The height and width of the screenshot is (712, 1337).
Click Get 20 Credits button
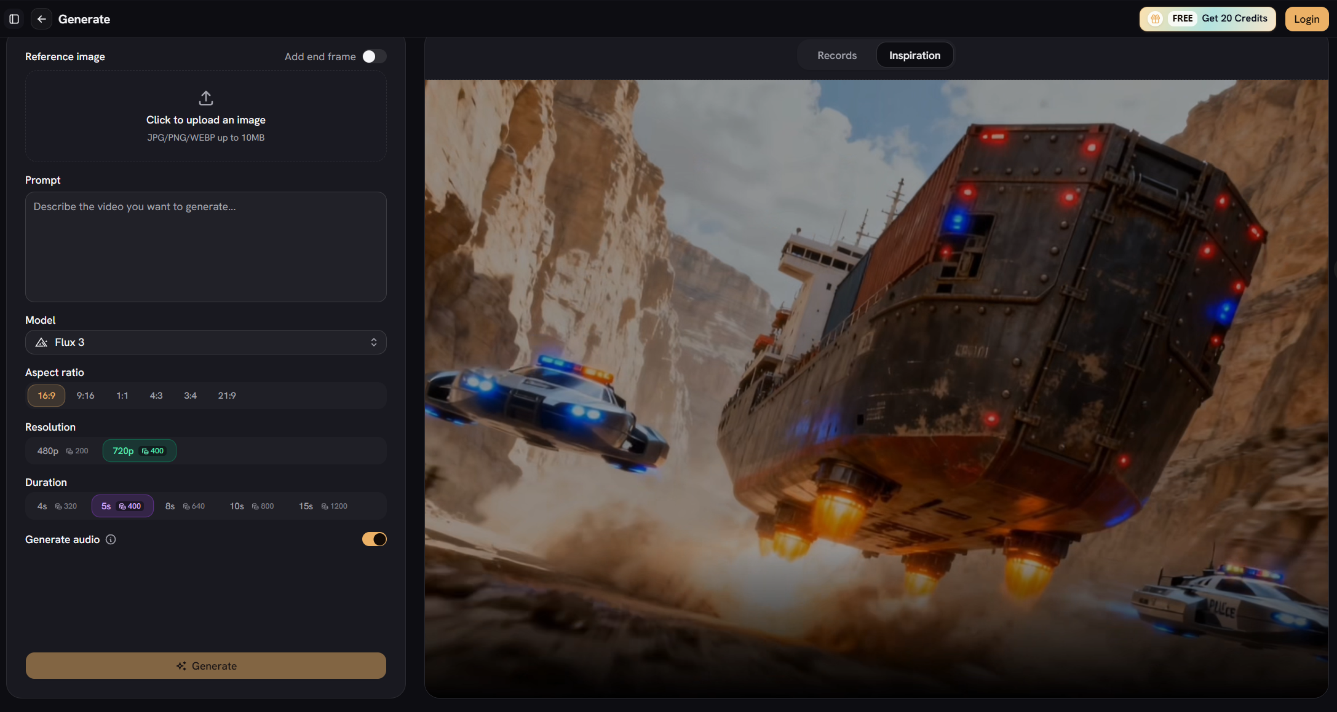click(x=1208, y=19)
